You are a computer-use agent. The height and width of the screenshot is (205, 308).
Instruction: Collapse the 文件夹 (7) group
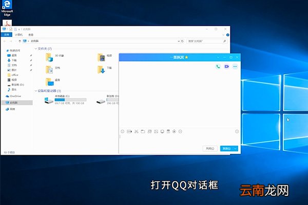coord(36,49)
